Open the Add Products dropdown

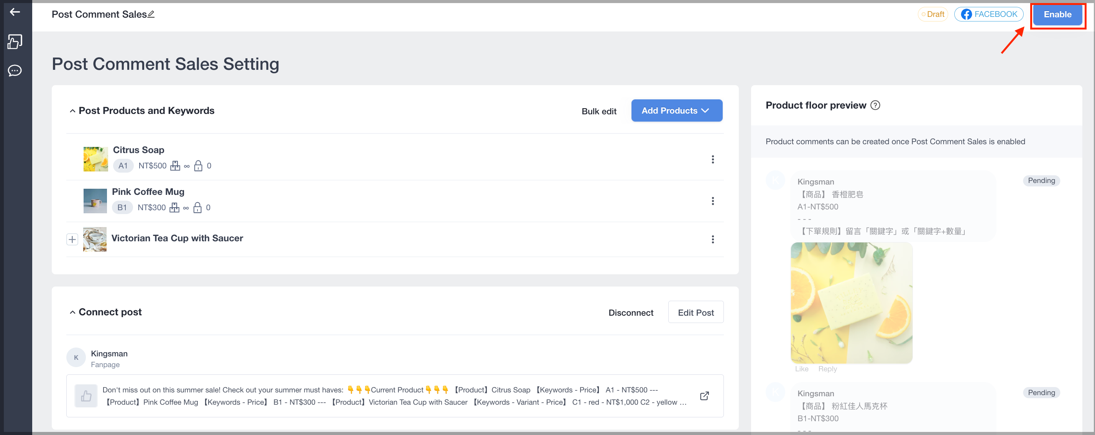point(677,110)
